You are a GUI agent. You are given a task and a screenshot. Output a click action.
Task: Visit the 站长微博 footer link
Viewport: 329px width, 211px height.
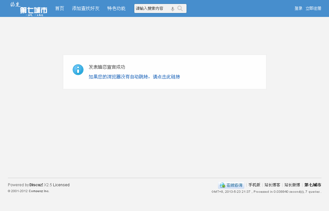[x=292, y=185]
